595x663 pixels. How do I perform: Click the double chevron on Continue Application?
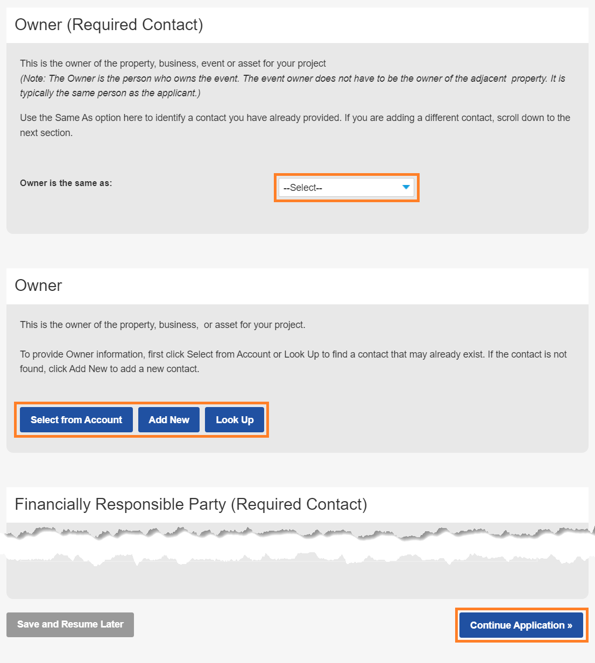tap(570, 625)
